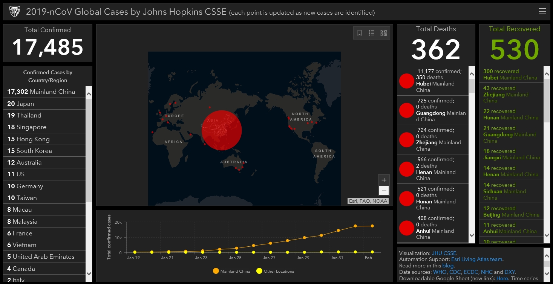553x284 pixels.
Task: Open the Esri Living Atlas team link
Action: pos(476,259)
